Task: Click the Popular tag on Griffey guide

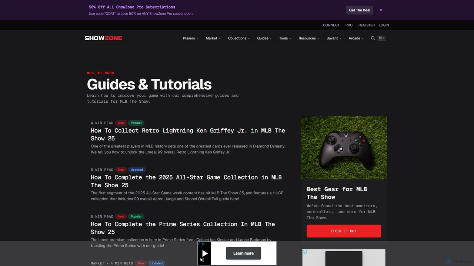Action: (136, 123)
